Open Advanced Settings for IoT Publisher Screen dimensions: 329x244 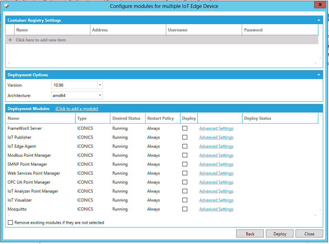click(216, 137)
